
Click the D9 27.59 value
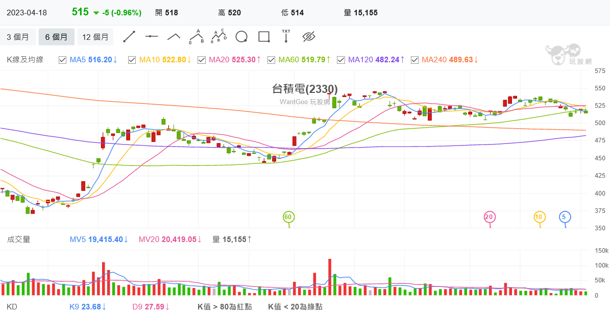(151, 307)
